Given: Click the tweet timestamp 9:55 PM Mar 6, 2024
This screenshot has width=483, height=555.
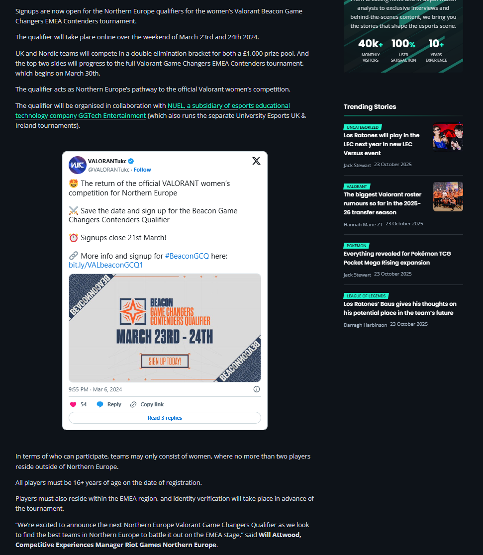Looking at the screenshot, I should [x=95, y=389].
